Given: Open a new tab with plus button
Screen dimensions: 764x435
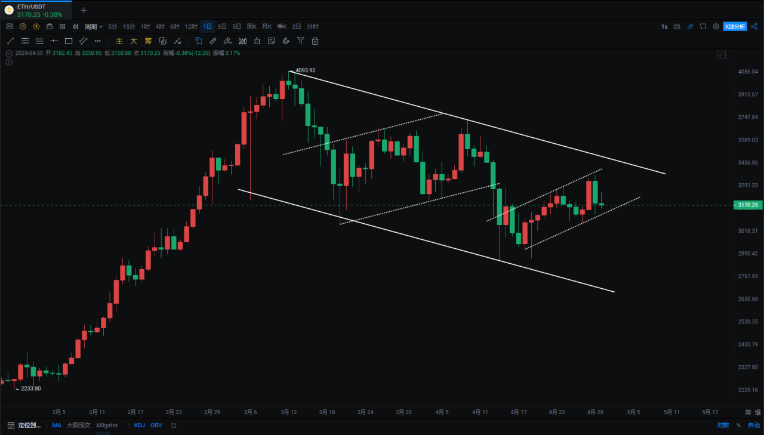Looking at the screenshot, I should pyautogui.click(x=84, y=10).
